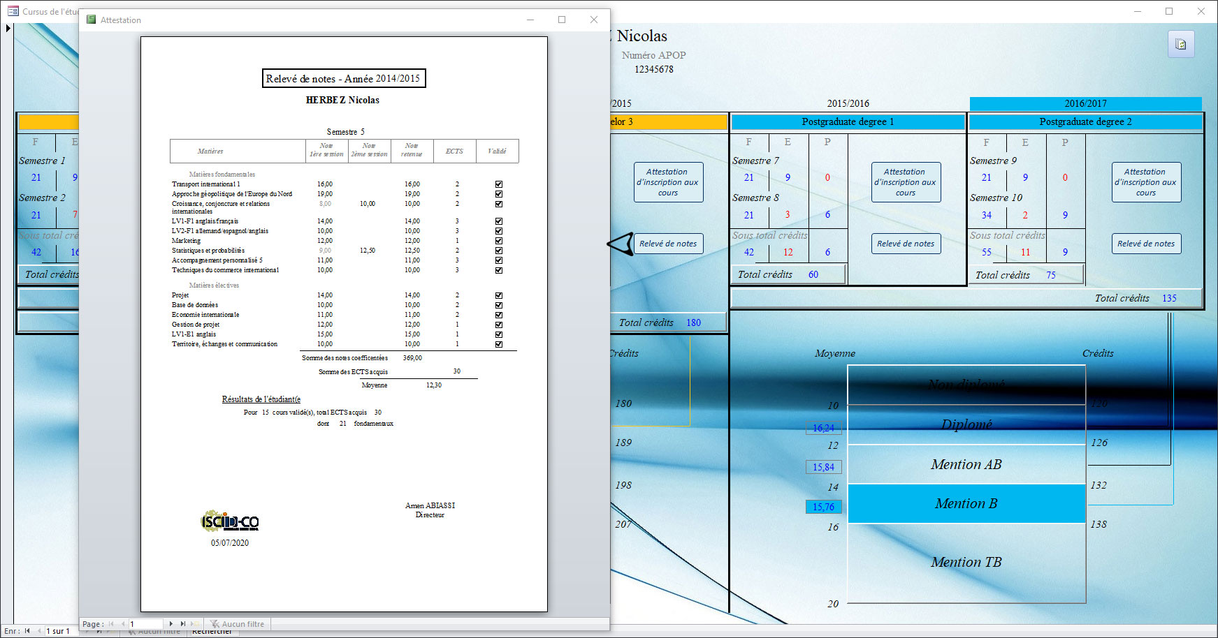Click Total crédits value 180

click(693, 322)
